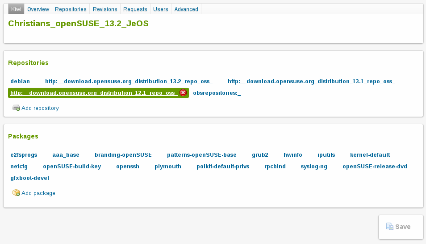This screenshot has height=244, width=426.
Task: Select the distribution_13.2_repo_oss repository
Action: tap(129, 81)
